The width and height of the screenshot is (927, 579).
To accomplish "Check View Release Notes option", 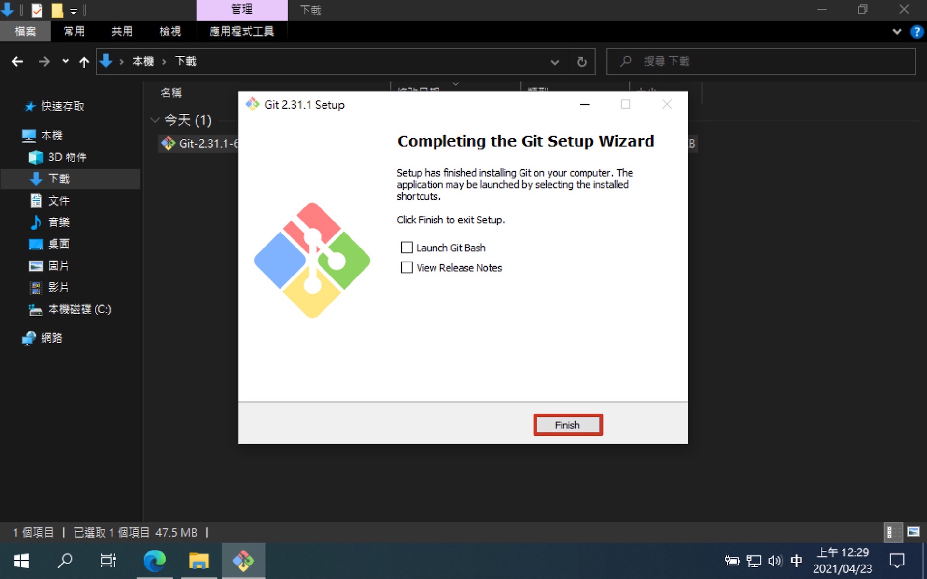I will 407,267.
